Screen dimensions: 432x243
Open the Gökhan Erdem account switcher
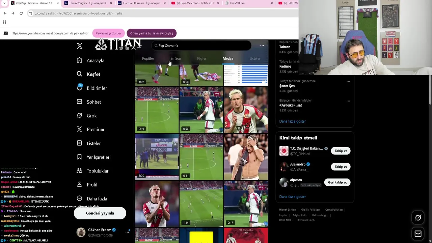click(x=102, y=232)
